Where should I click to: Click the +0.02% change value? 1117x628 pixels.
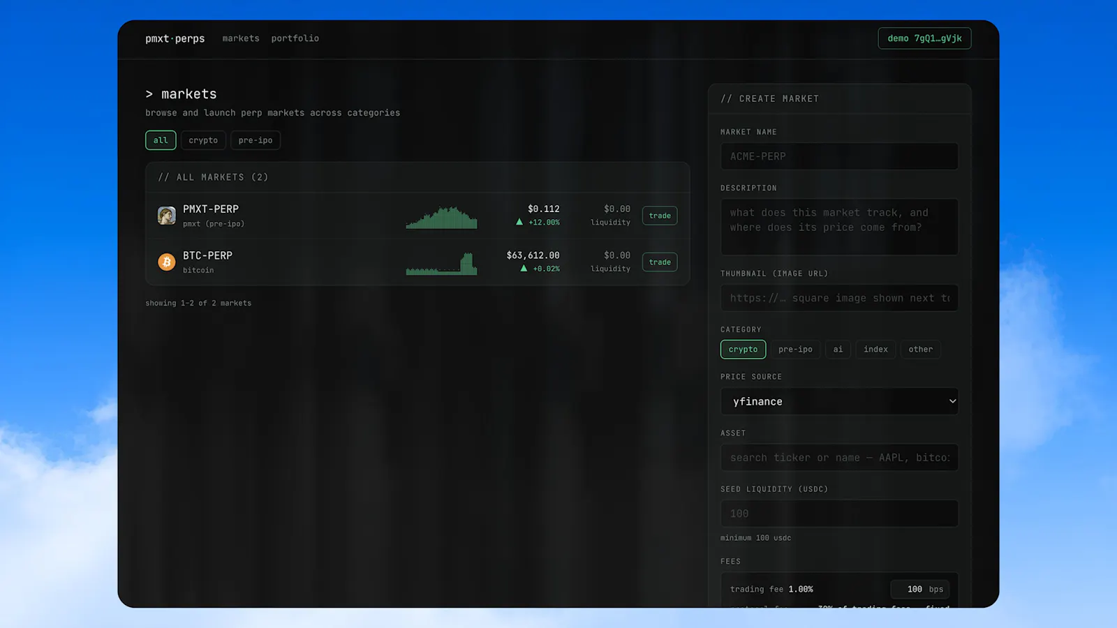(546, 269)
